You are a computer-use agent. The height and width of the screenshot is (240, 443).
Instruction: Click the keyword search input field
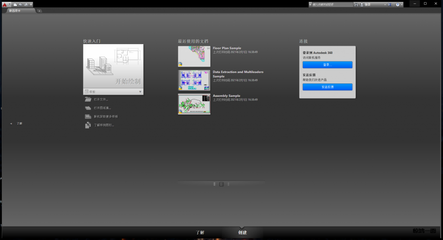332,4
